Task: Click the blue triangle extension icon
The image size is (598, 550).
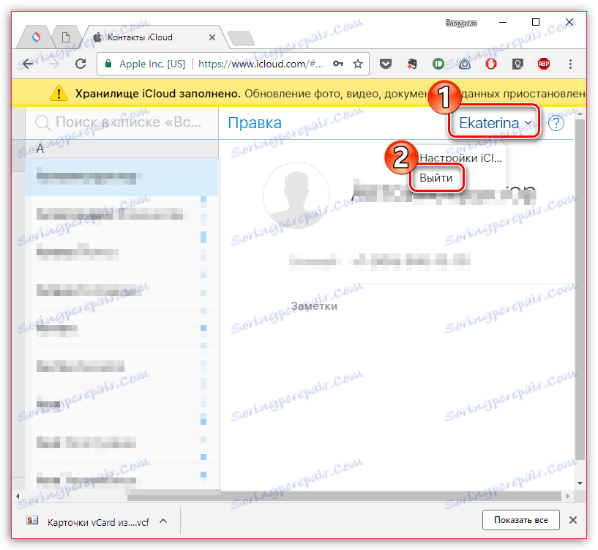Action: (465, 64)
